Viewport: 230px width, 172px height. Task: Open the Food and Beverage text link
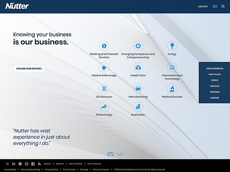click(x=104, y=75)
